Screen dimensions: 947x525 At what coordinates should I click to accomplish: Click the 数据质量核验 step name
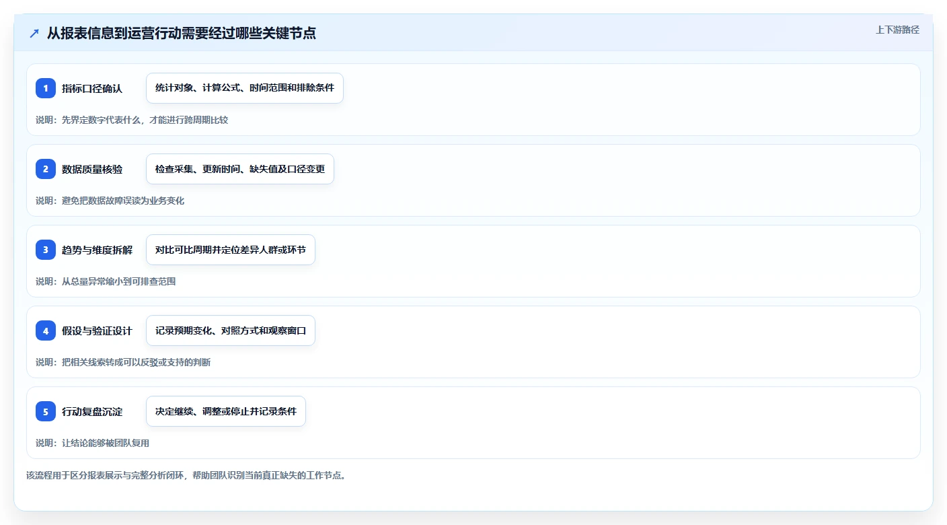pyautogui.click(x=92, y=169)
